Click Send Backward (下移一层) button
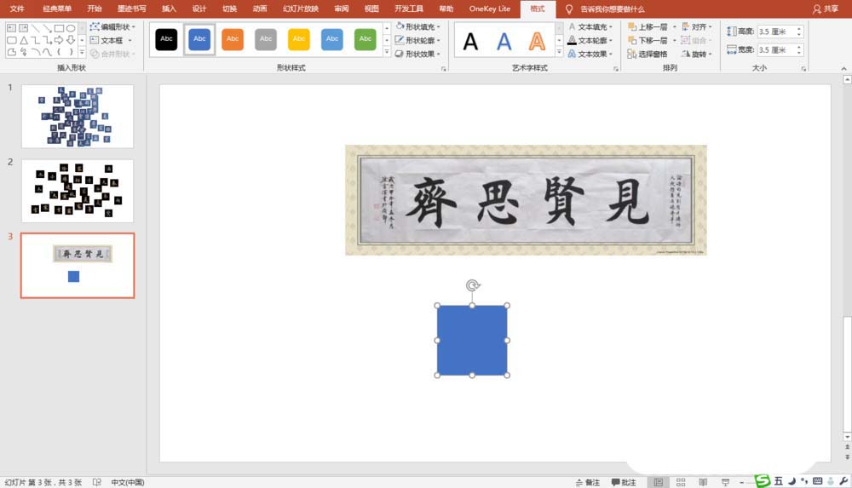This screenshot has width=852, height=488. click(x=648, y=40)
